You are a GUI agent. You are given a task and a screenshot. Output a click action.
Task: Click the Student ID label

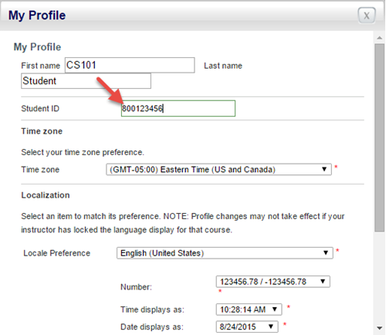pos(40,108)
